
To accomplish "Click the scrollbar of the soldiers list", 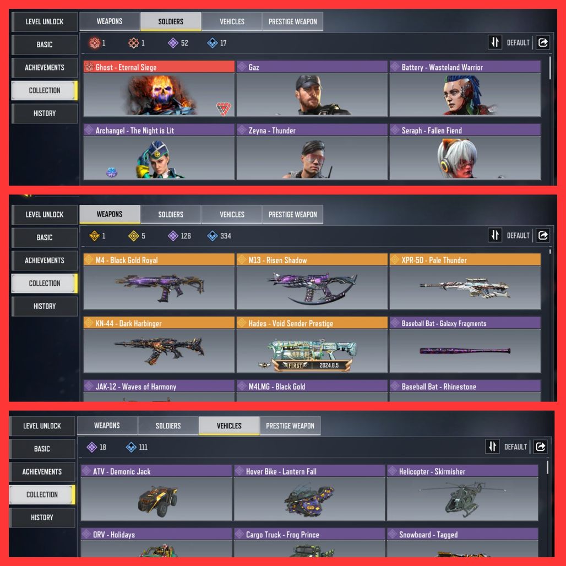I will point(549,68).
